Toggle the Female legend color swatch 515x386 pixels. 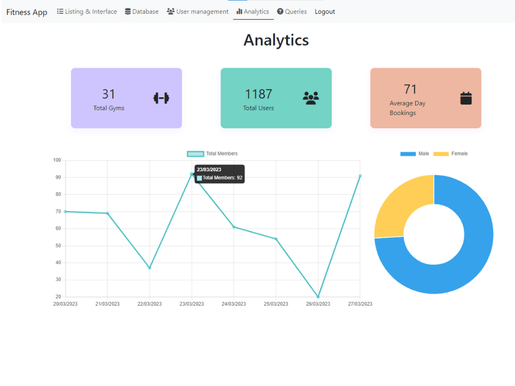tap(441, 153)
